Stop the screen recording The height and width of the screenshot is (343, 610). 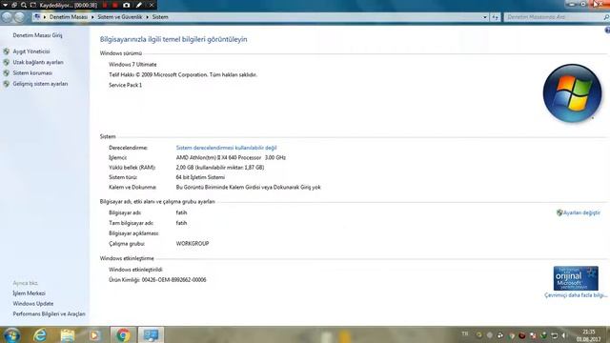pyautogui.click(x=115, y=5)
